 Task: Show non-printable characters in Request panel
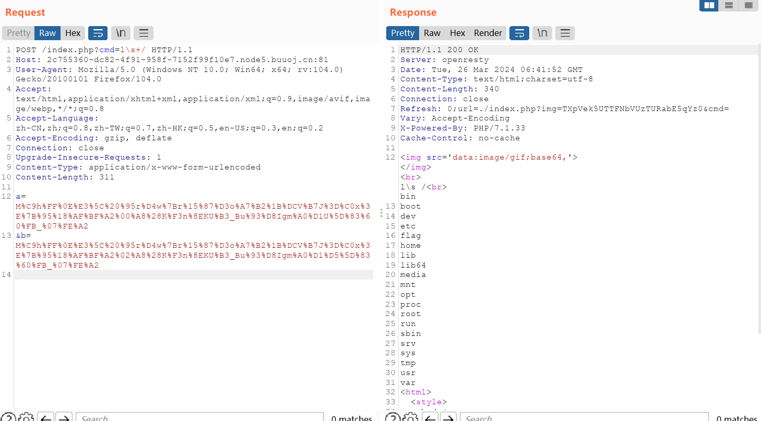(121, 33)
